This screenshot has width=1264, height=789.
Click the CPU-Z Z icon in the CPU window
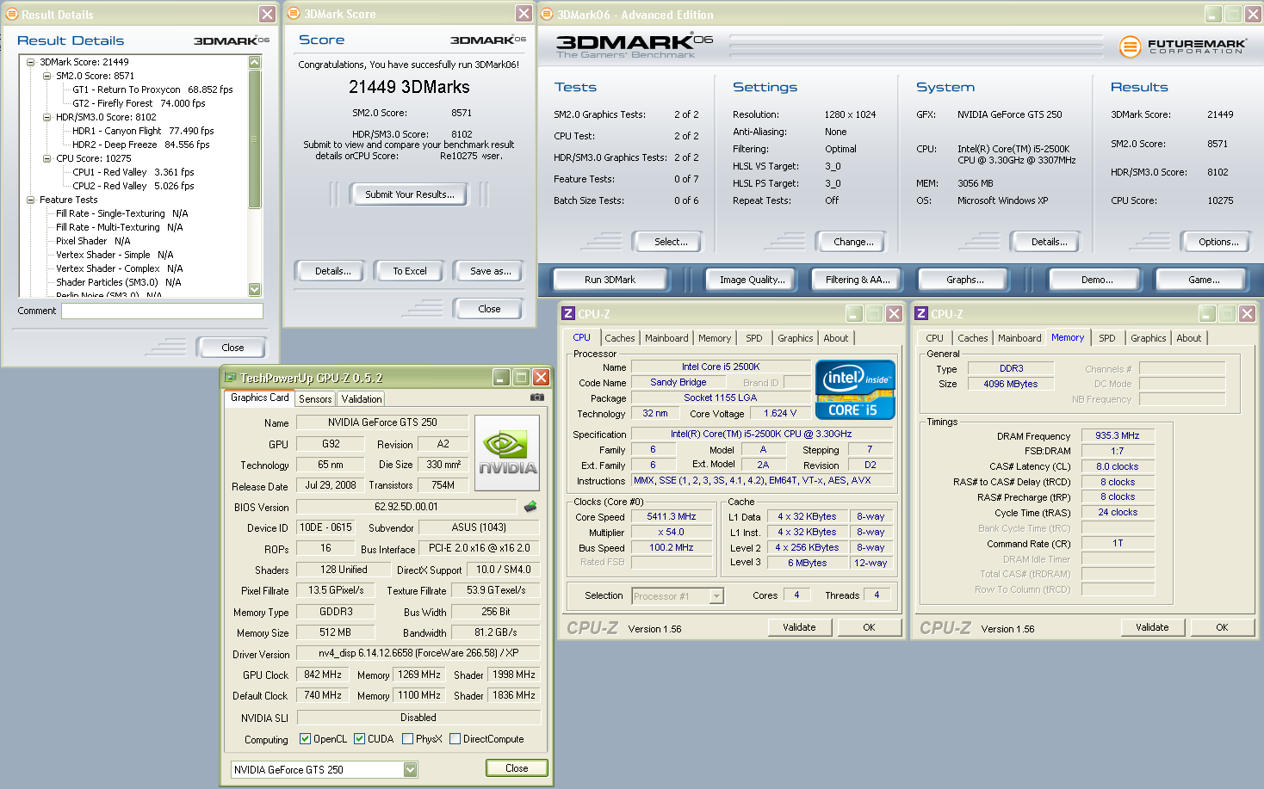coord(568,314)
